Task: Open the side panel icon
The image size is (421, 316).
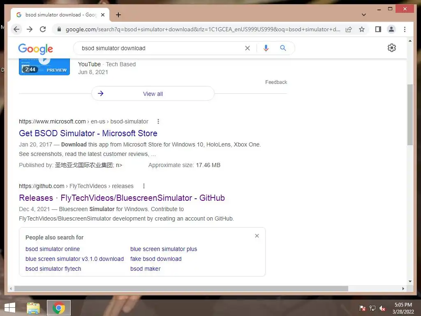Action: (x=378, y=29)
